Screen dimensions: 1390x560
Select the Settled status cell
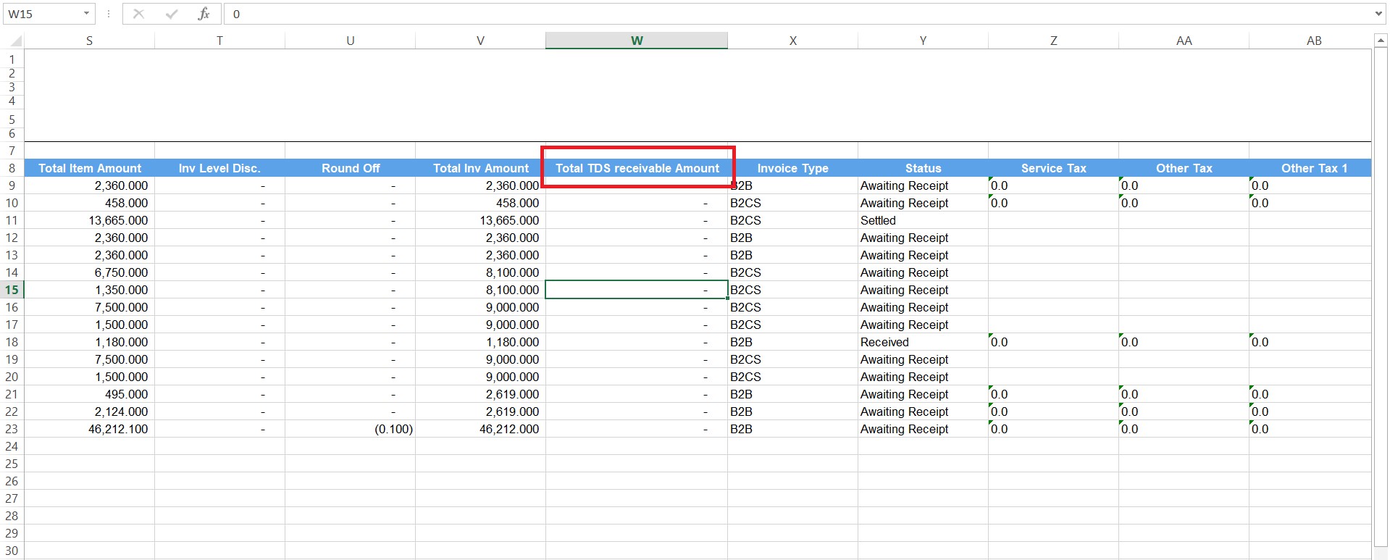click(x=923, y=220)
